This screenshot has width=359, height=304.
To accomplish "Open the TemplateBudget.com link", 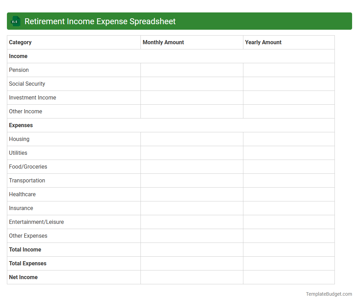I will pyautogui.click(x=329, y=294).
